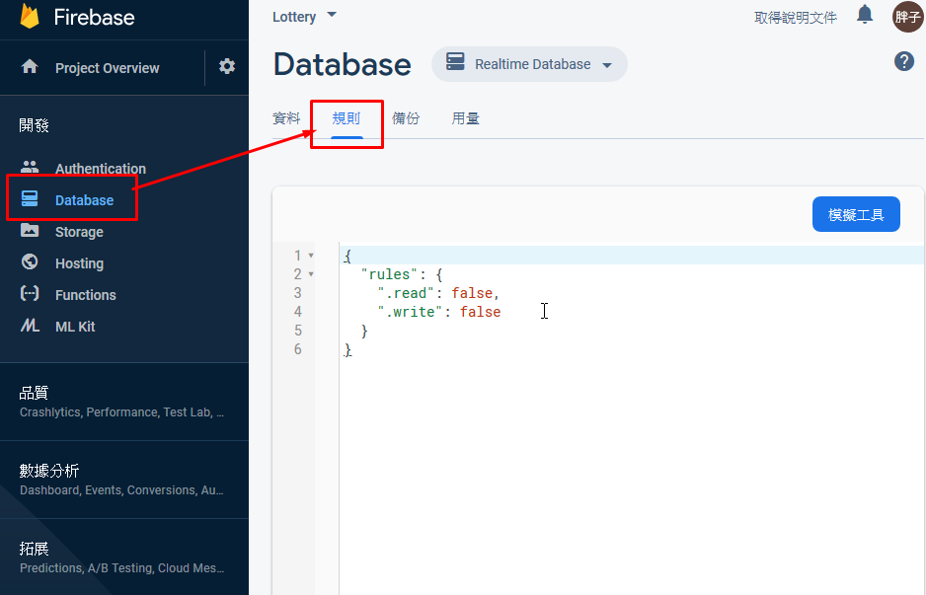The image size is (926, 595).
Task: Open Hosting in sidebar
Action: (79, 263)
